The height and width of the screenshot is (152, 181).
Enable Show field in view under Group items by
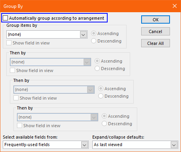pyautogui.click(x=9, y=43)
